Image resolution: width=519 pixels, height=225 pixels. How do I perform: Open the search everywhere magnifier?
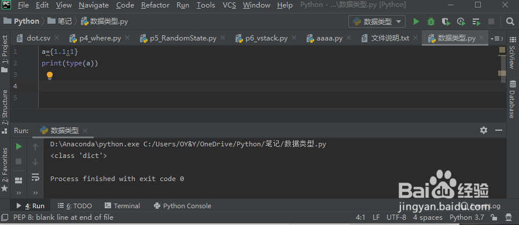click(x=510, y=22)
